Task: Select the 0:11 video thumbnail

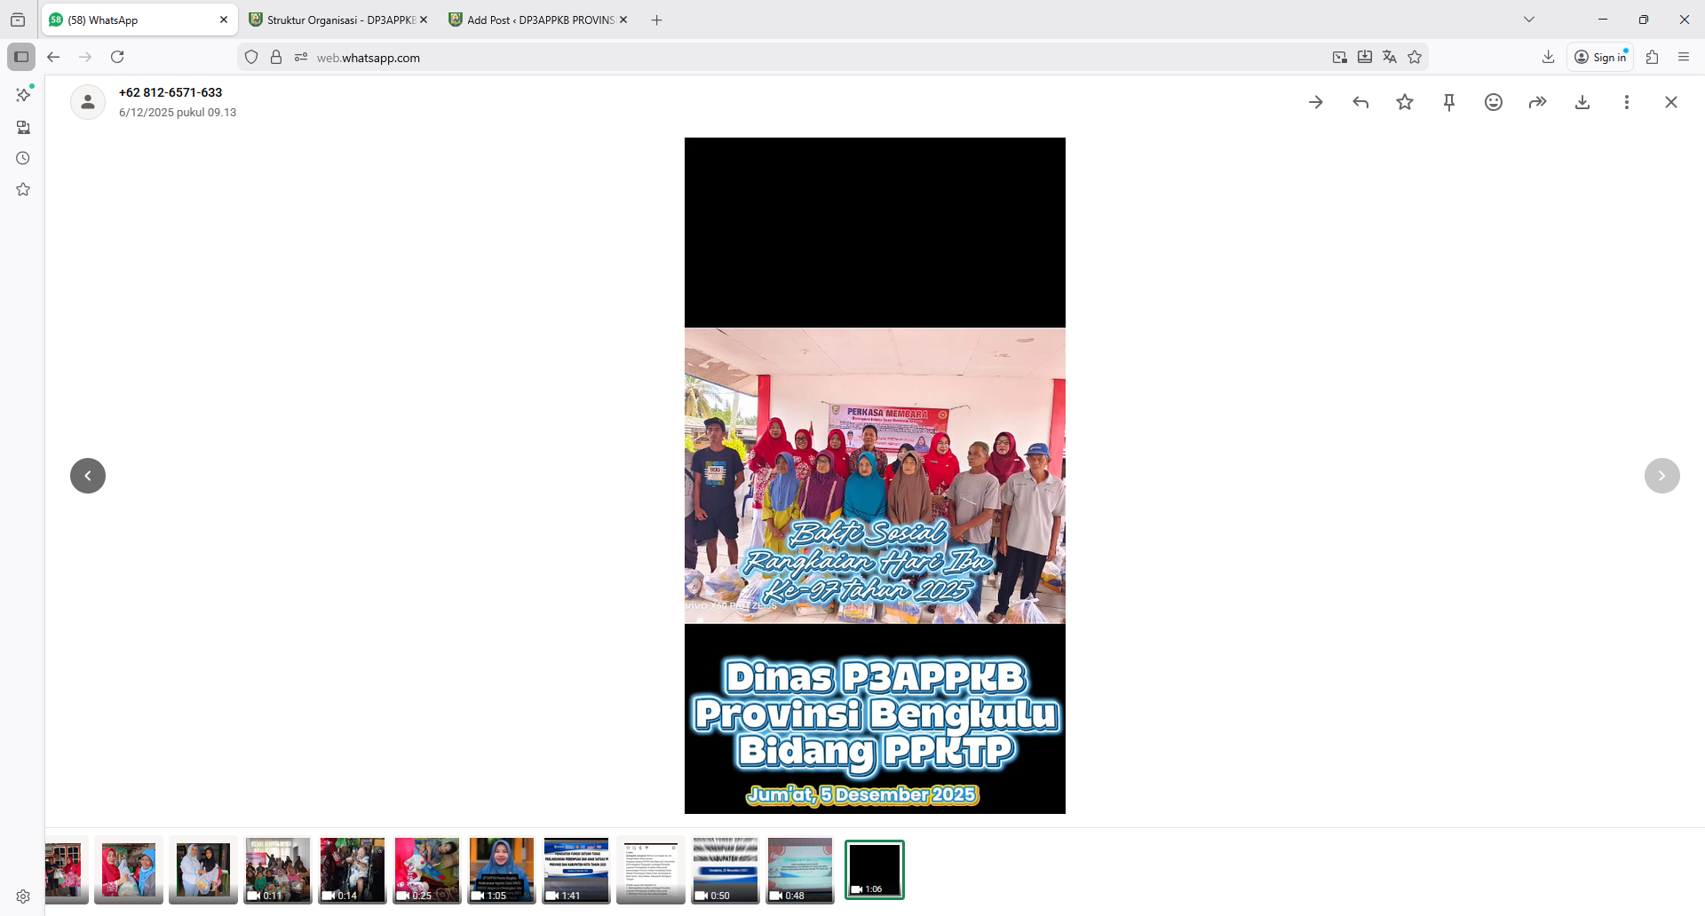Action: [x=278, y=870]
